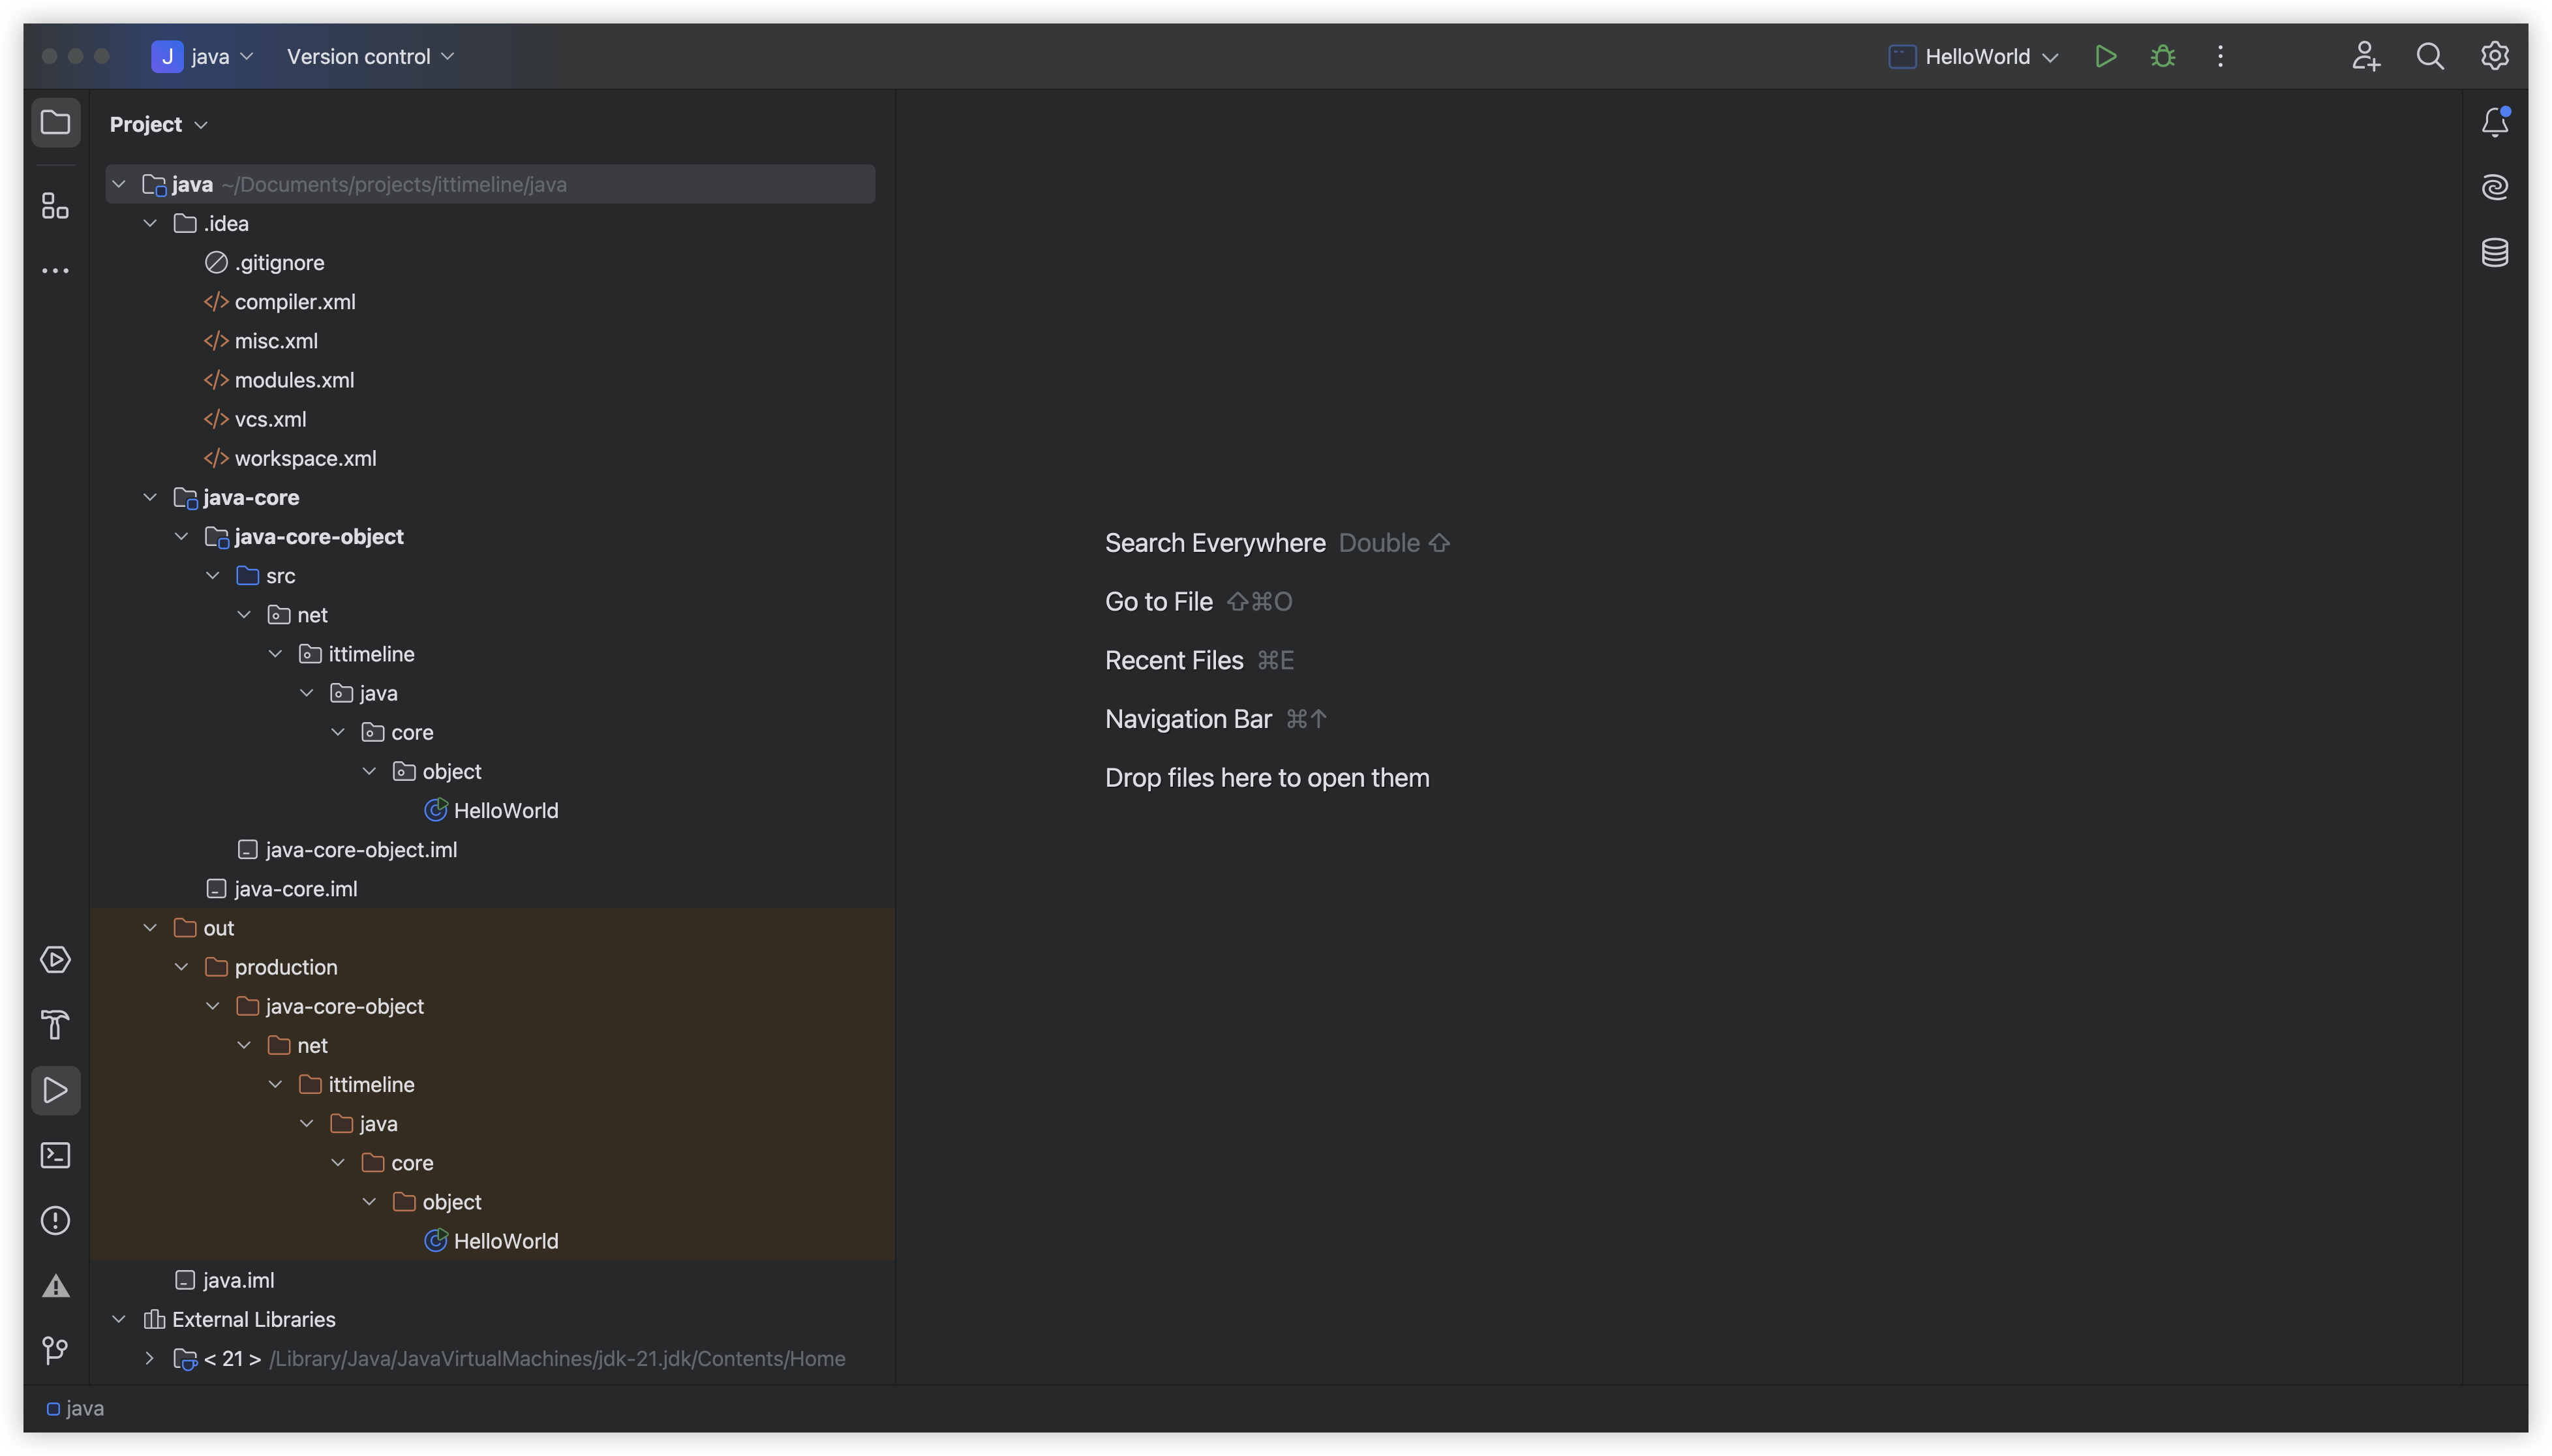
Task: Select workspace.xml in the project tree
Action: point(305,458)
